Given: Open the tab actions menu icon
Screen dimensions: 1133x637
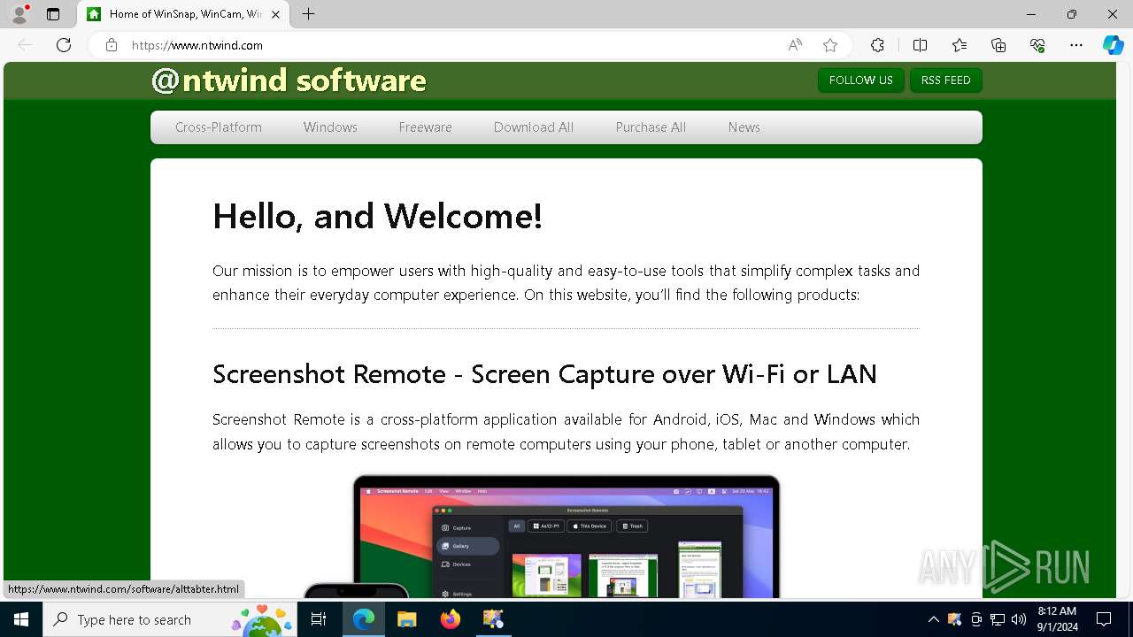Looking at the screenshot, I should [53, 14].
